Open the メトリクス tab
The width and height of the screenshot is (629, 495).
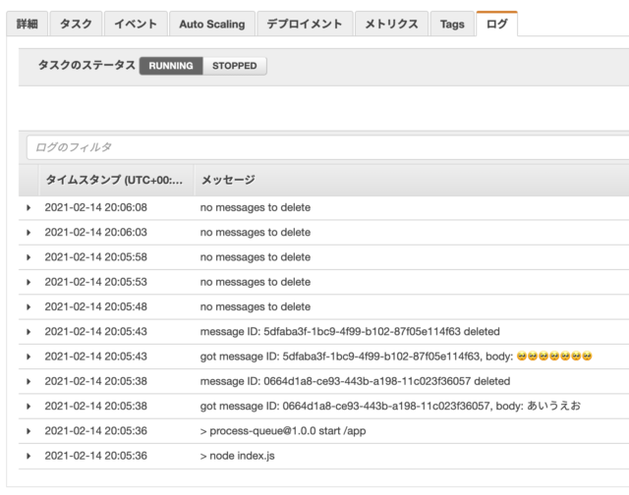(391, 24)
